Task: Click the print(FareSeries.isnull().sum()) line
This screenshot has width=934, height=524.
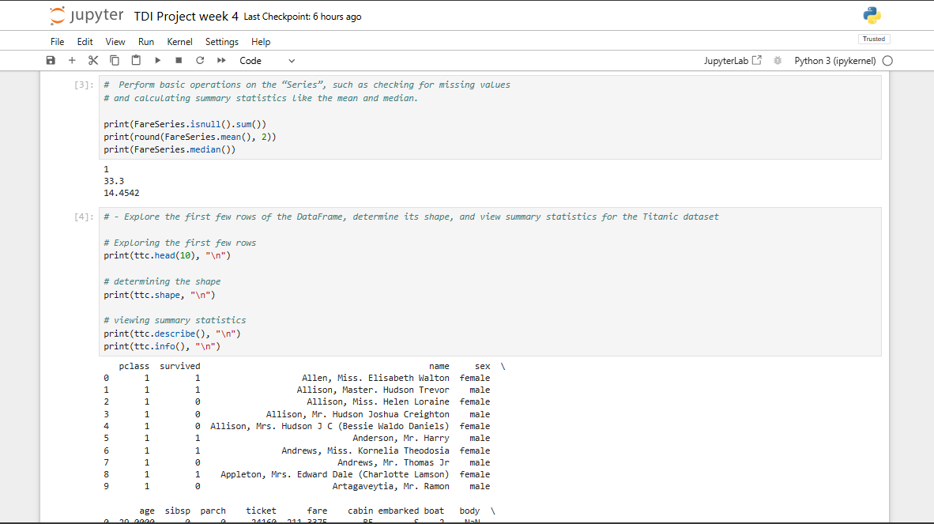Action: (185, 124)
